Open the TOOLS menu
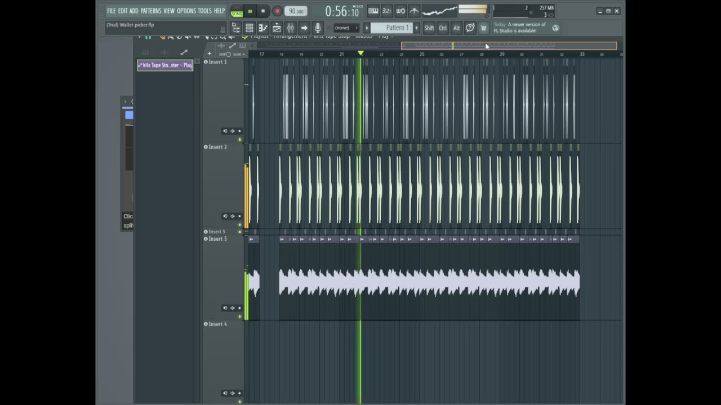The image size is (721, 405). pos(204,11)
